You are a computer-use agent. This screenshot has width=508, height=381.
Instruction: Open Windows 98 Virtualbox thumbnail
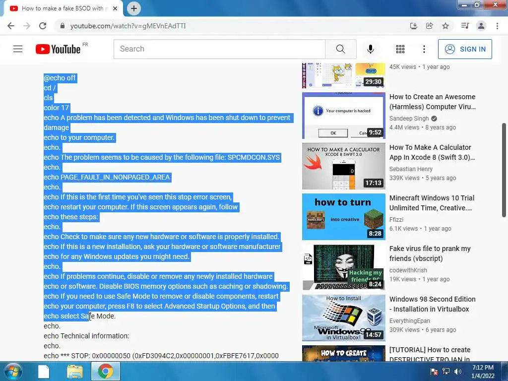(x=344, y=318)
